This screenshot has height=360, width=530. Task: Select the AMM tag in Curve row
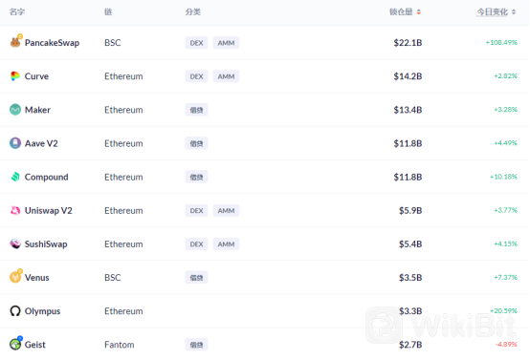pyautogui.click(x=226, y=76)
